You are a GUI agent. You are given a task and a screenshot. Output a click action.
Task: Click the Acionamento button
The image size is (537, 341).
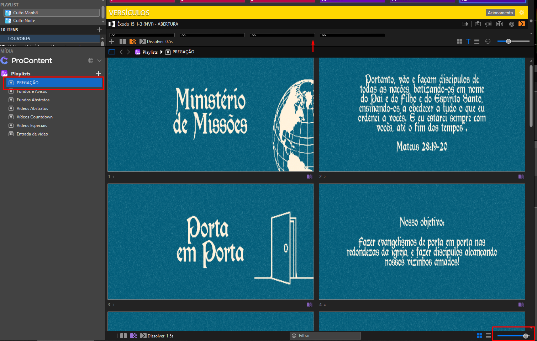(500, 13)
